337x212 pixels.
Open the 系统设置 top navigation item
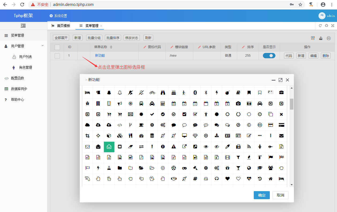click(x=58, y=16)
